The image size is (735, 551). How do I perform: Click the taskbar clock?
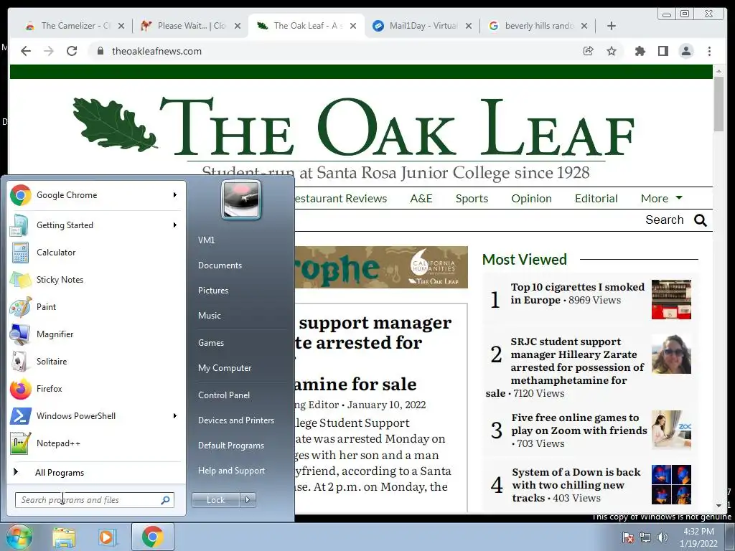(698, 537)
